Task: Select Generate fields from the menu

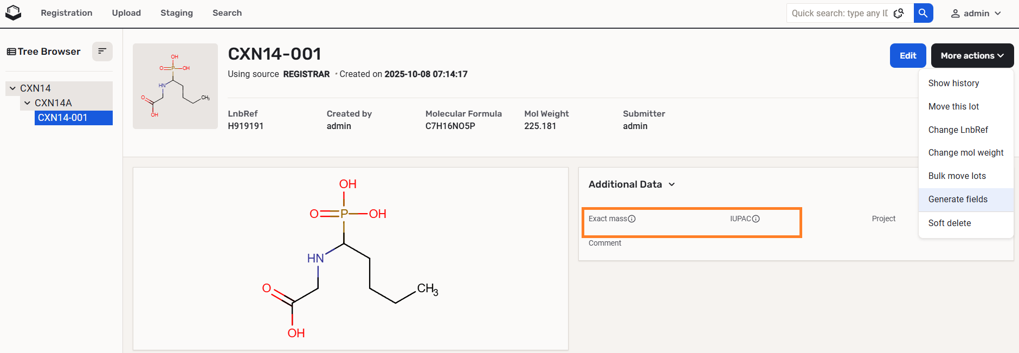Action: (x=958, y=200)
